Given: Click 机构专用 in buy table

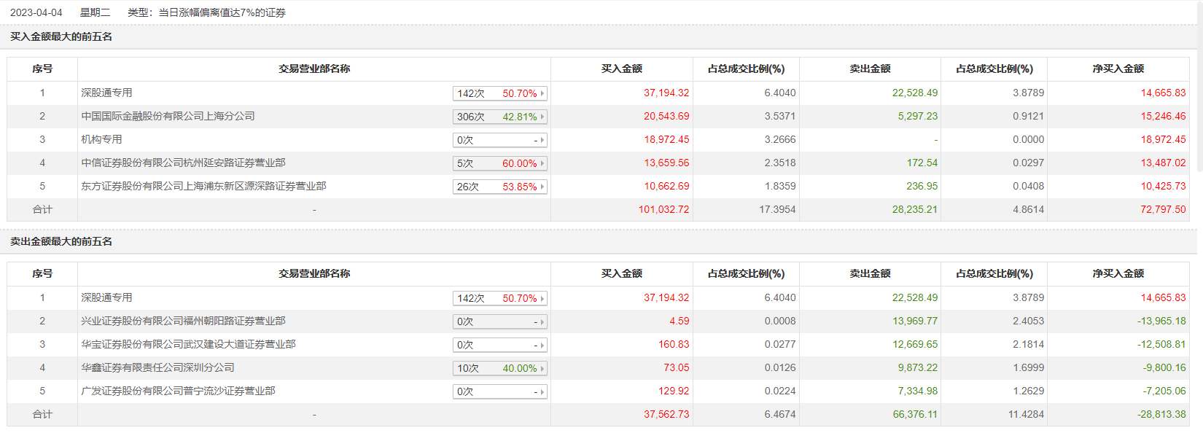Looking at the screenshot, I should (x=101, y=139).
